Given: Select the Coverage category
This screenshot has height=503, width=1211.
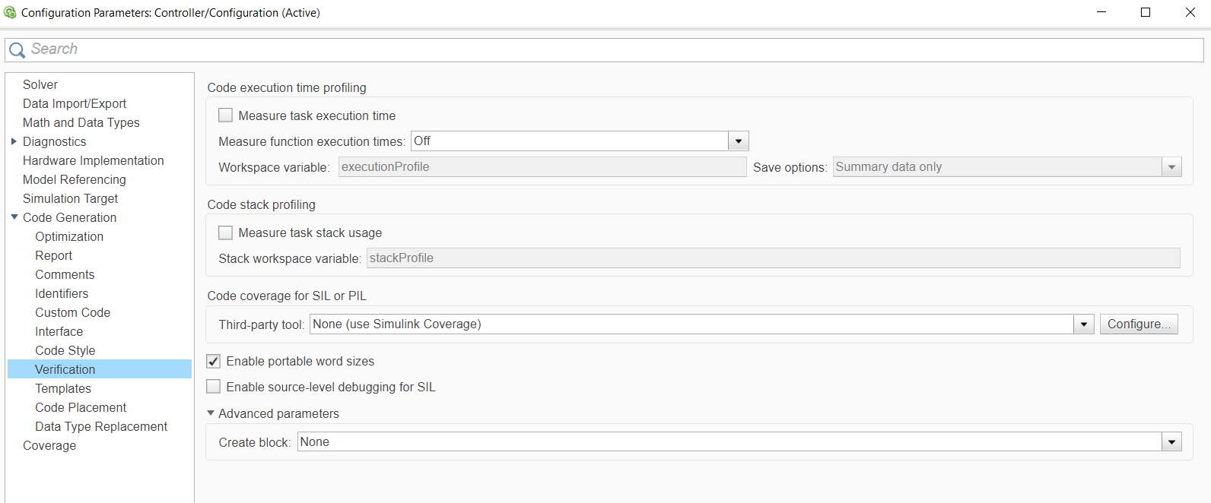Looking at the screenshot, I should pos(49,445).
